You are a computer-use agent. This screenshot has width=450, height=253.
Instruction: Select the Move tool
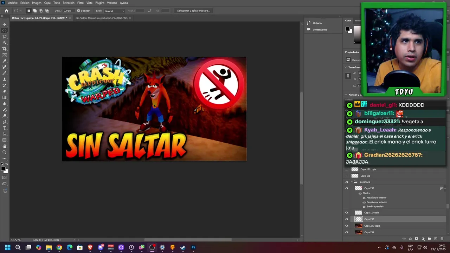coord(5,25)
